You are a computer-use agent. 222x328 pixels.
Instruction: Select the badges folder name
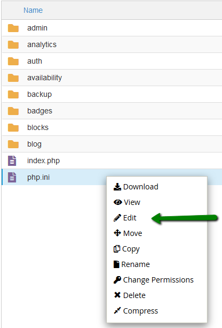pos(39,111)
